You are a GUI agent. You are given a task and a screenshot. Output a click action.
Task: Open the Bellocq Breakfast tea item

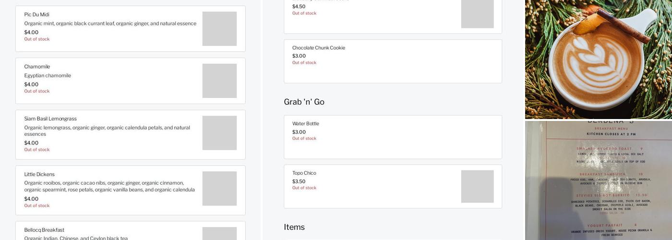coord(44,230)
